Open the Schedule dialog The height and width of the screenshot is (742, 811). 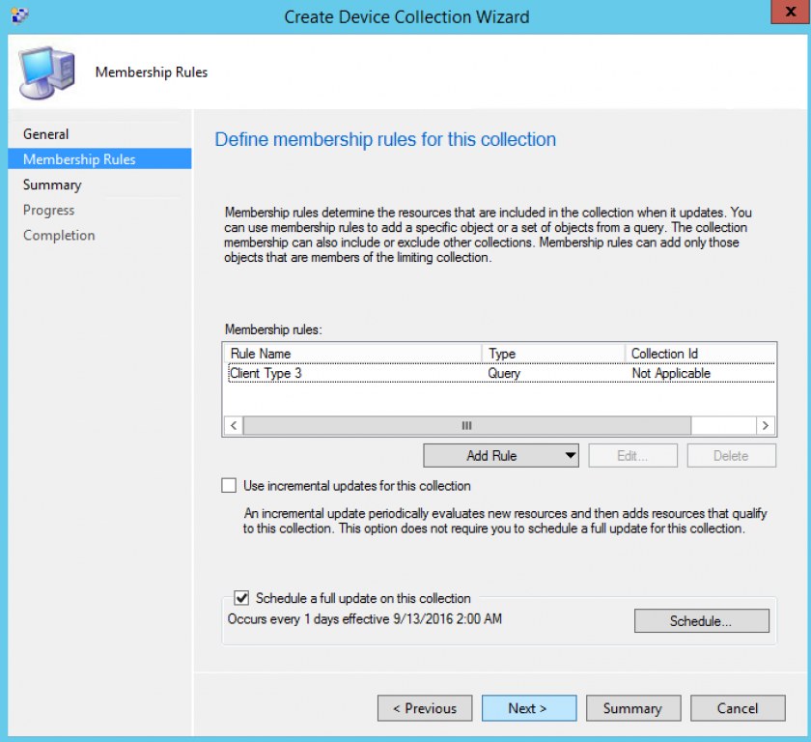[701, 621]
